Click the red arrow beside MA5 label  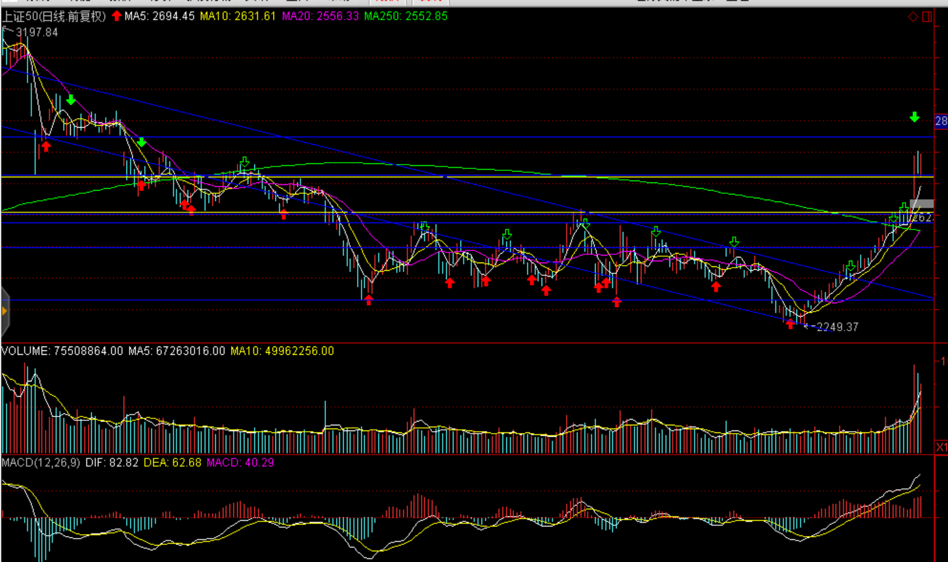click(116, 16)
